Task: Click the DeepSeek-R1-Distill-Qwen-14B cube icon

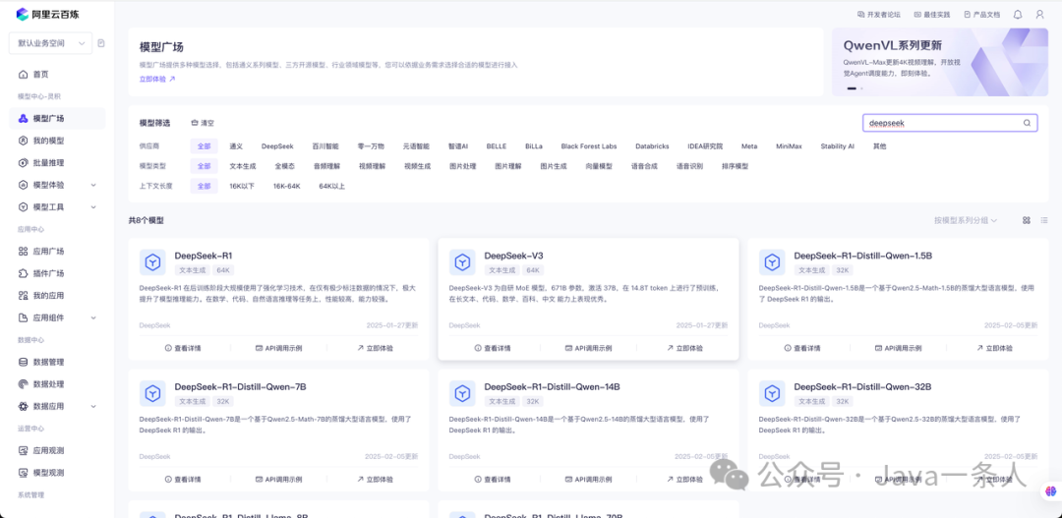Action: click(x=462, y=393)
